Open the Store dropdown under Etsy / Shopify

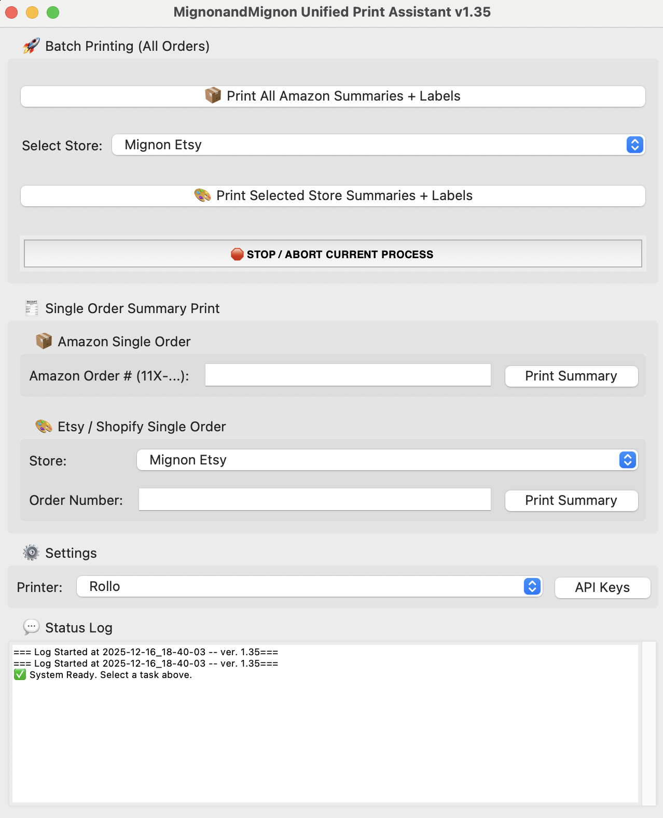(387, 460)
